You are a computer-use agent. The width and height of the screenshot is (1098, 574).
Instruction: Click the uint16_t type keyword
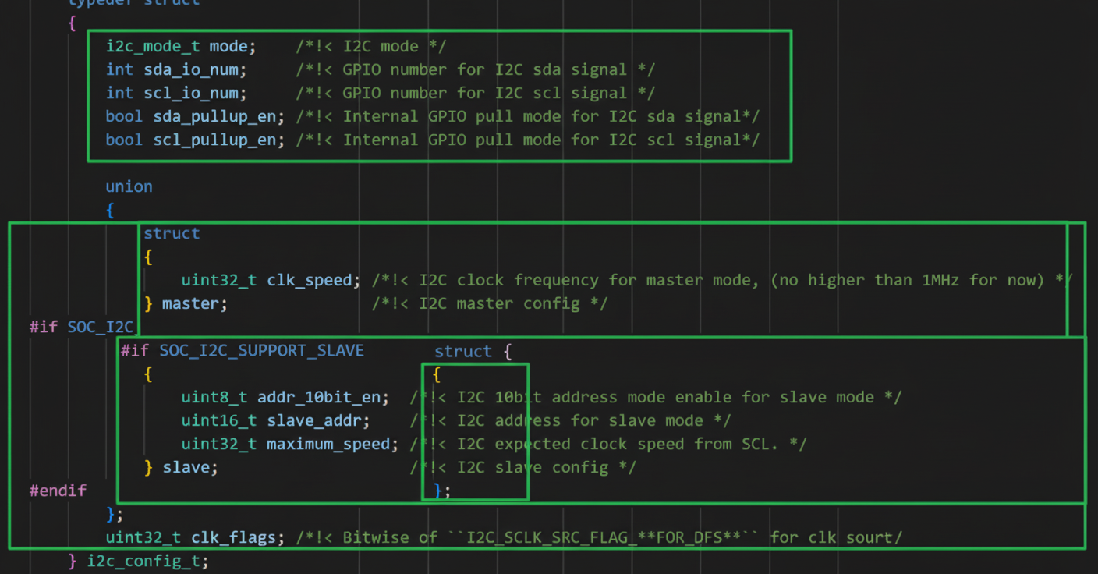coord(218,420)
